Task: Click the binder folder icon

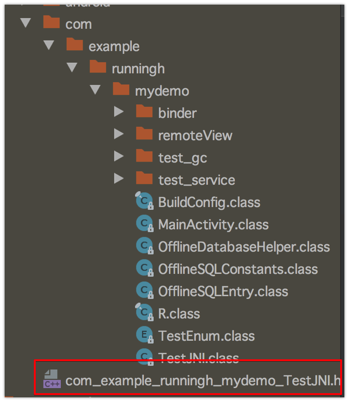Action: coord(144,112)
